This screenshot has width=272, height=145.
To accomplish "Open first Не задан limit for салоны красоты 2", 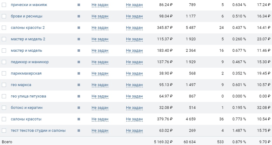I will [100, 28].
